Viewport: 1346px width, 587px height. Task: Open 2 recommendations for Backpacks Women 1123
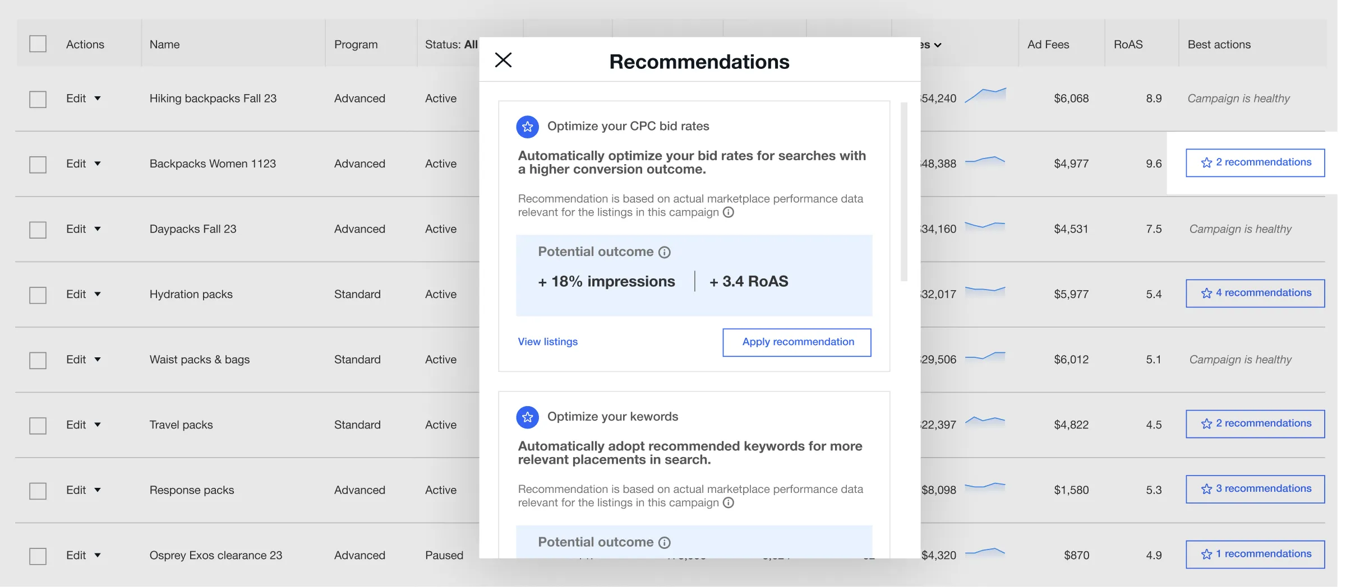pyautogui.click(x=1255, y=162)
